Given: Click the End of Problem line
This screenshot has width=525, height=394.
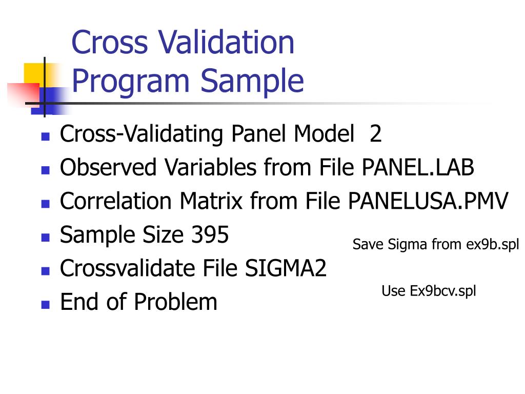Looking at the screenshot, I should click(138, 302).
